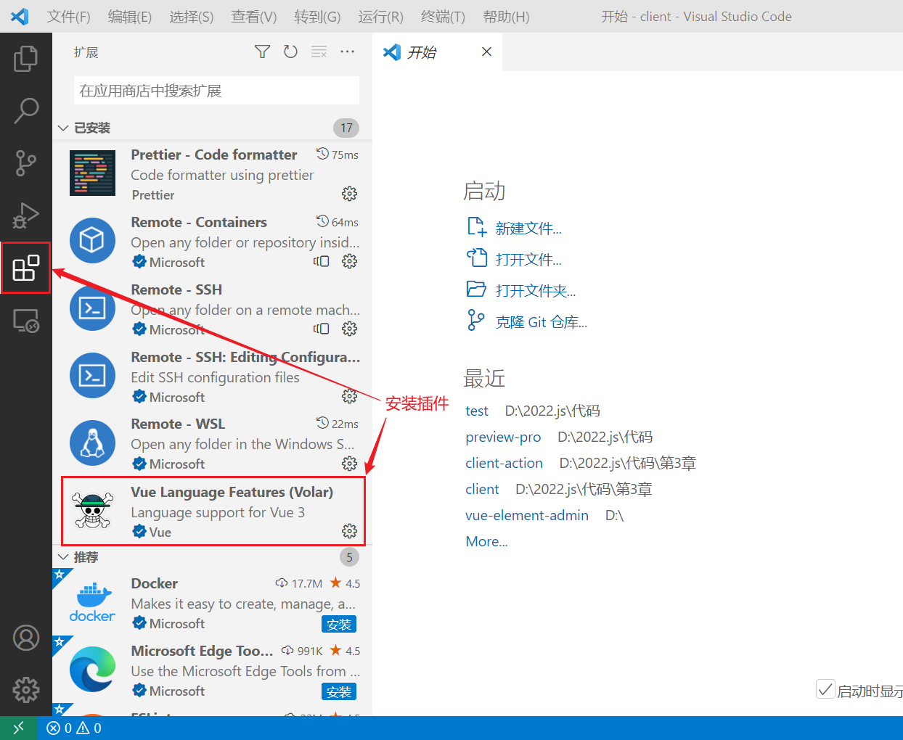Open manage gear for Prettier extension
Screen dimensions: 903x740
(x=349, y=194)
